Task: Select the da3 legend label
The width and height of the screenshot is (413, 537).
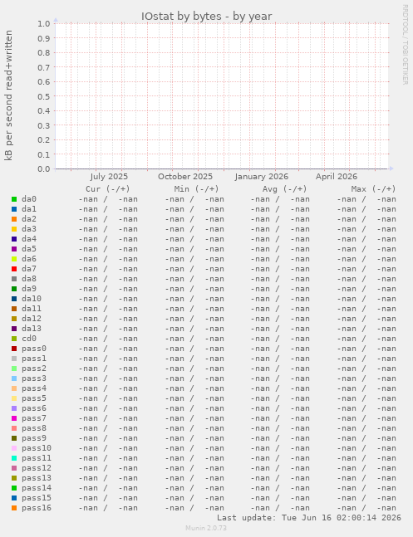Action: tap(29, 229)
